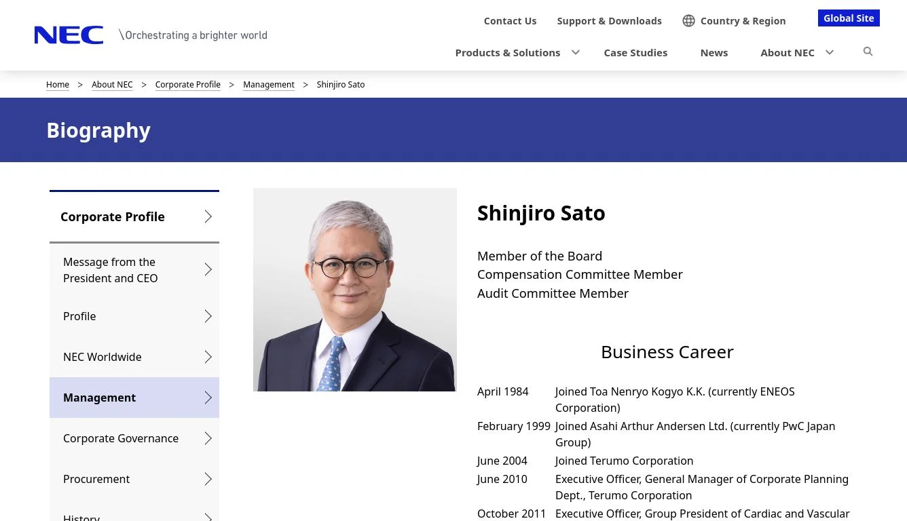This screenshot has width=907, height=521.
Task: Go to the News menu item
Action: tap(714, 52)
